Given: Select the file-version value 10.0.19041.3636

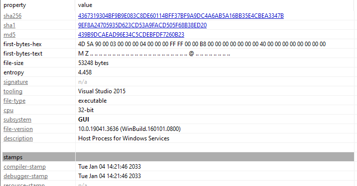Looking at the screenshot, I should [x=129, y=129].
